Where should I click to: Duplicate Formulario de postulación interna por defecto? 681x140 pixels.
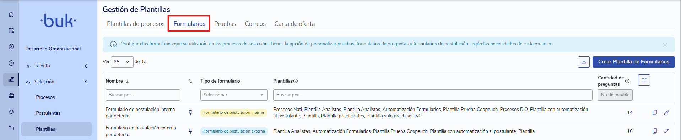tap(655, 112)
